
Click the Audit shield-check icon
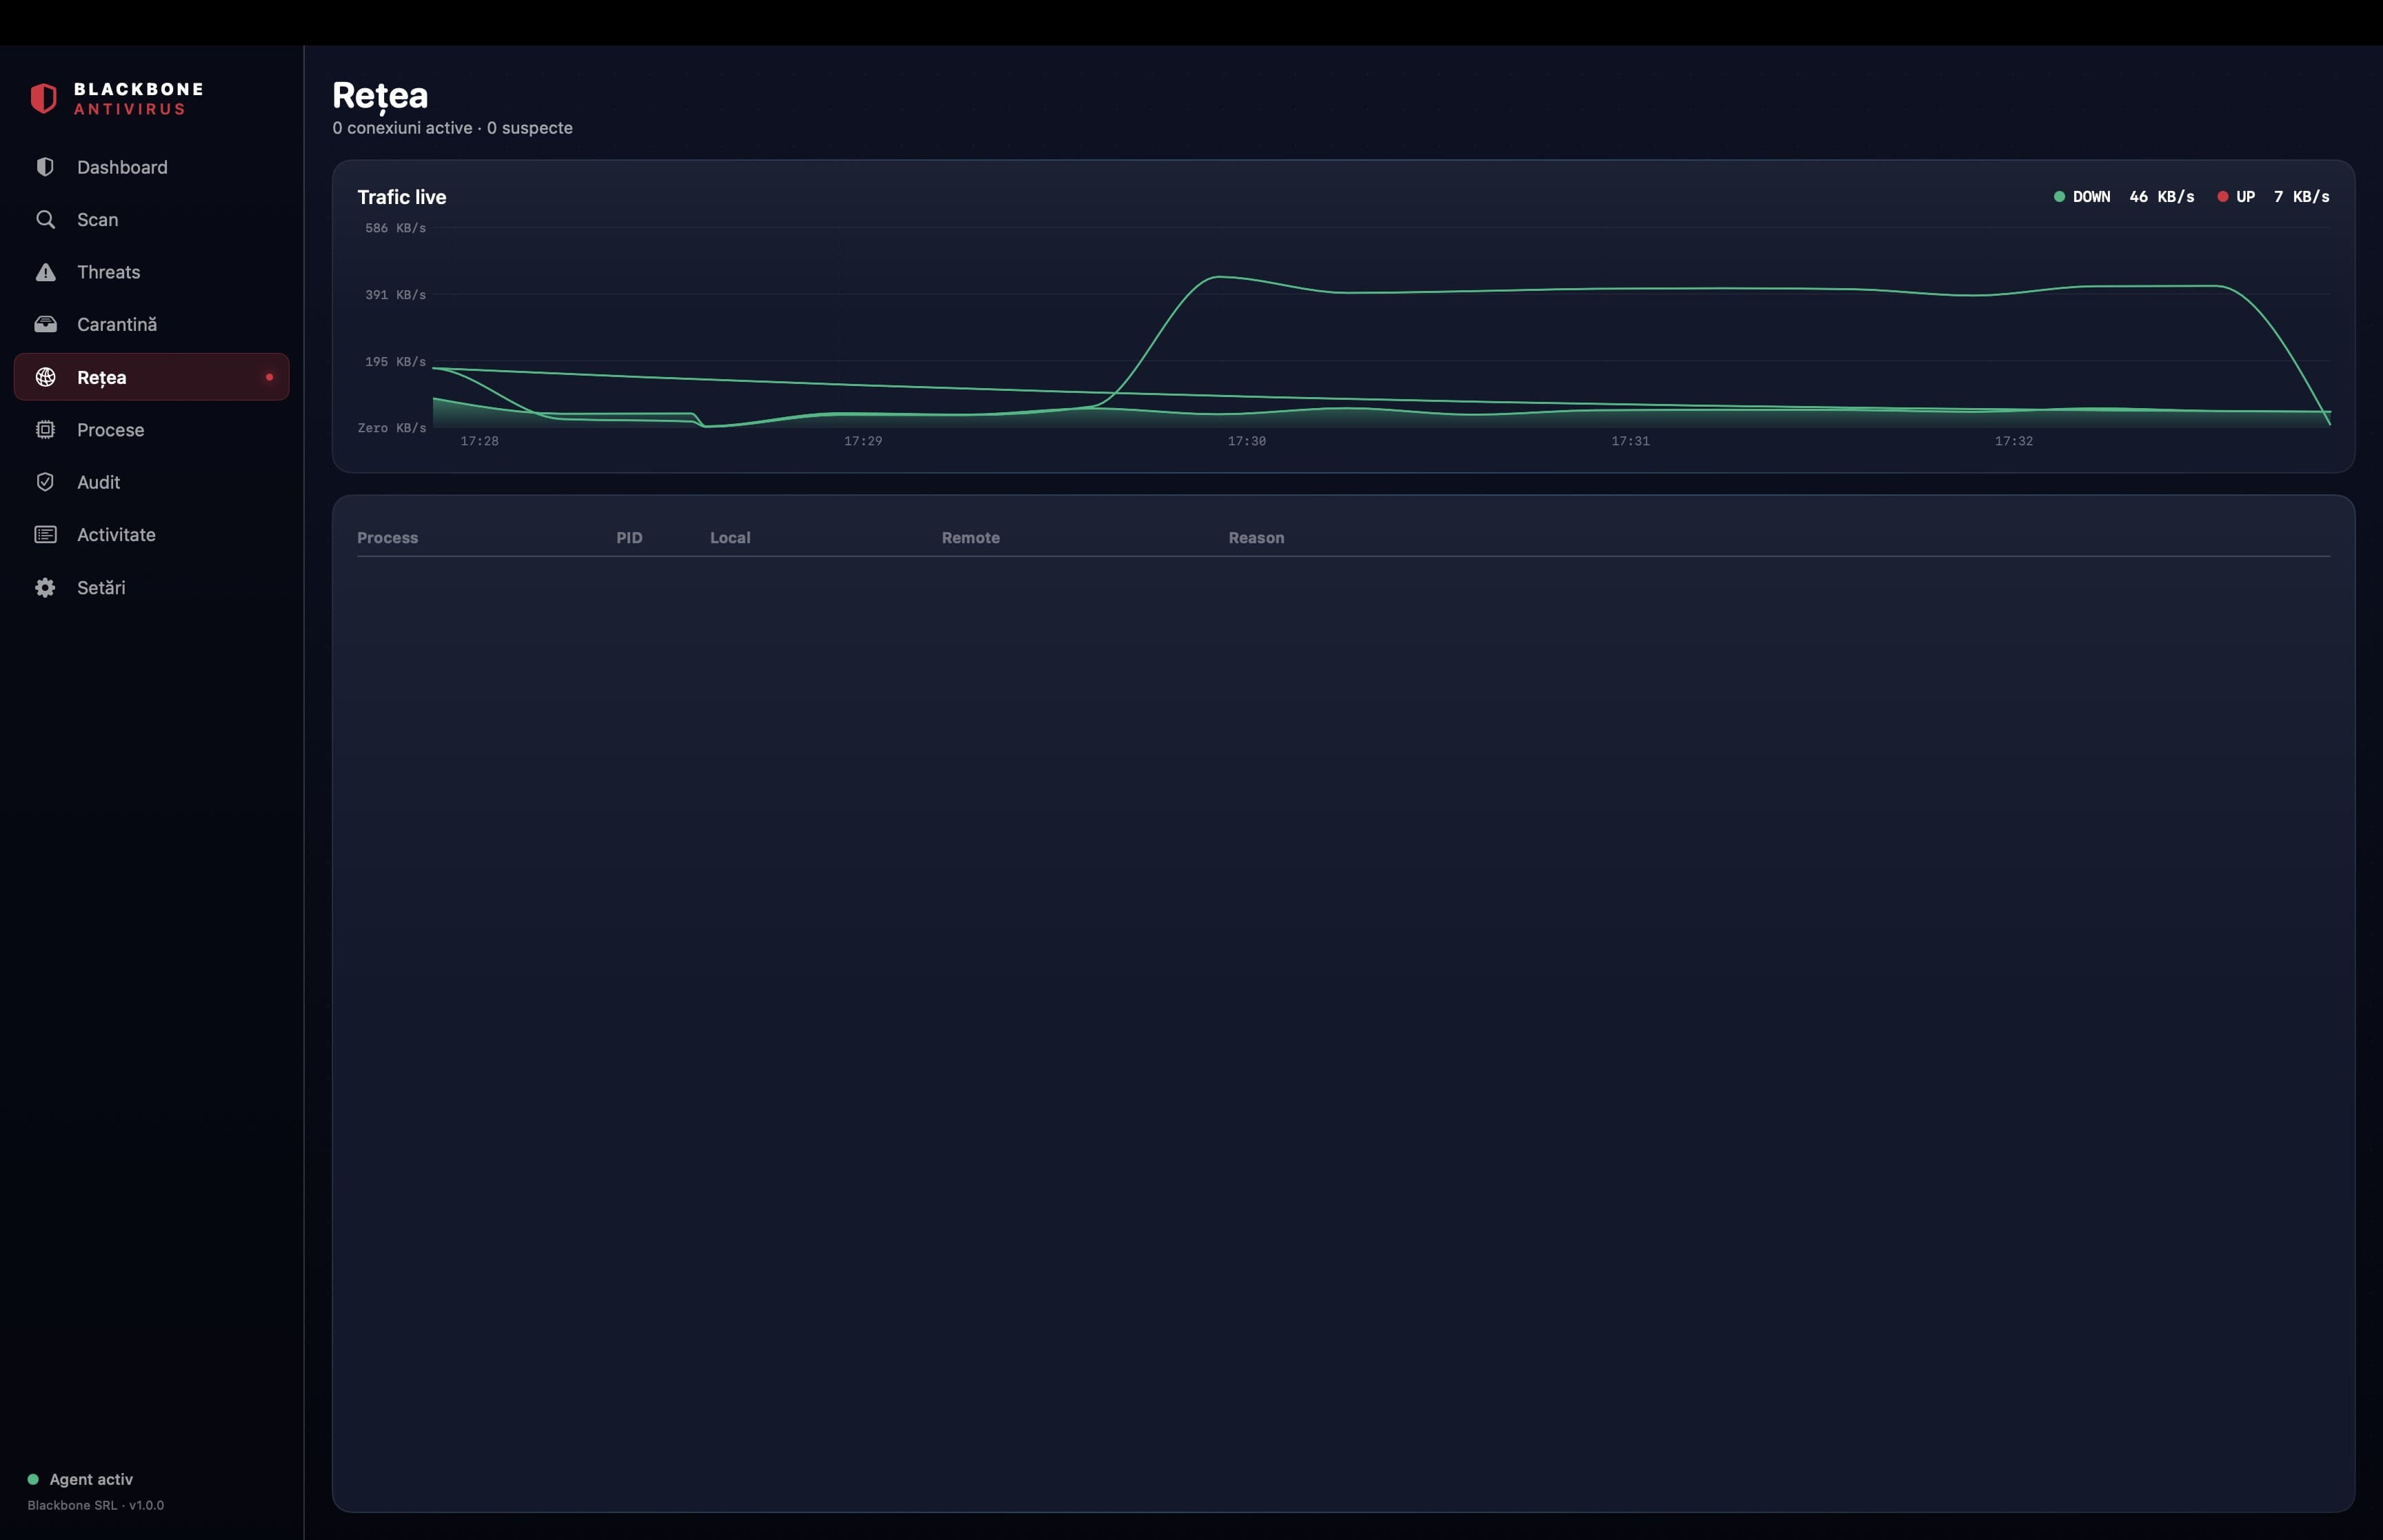[45, 482]
